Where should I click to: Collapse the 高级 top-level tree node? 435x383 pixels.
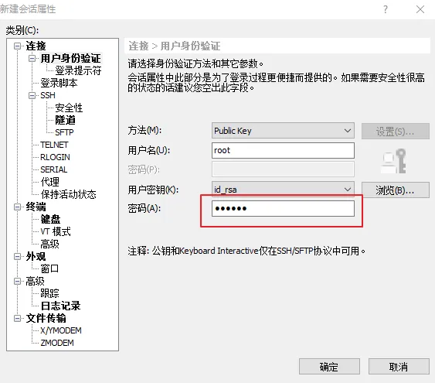coord(17,282)
